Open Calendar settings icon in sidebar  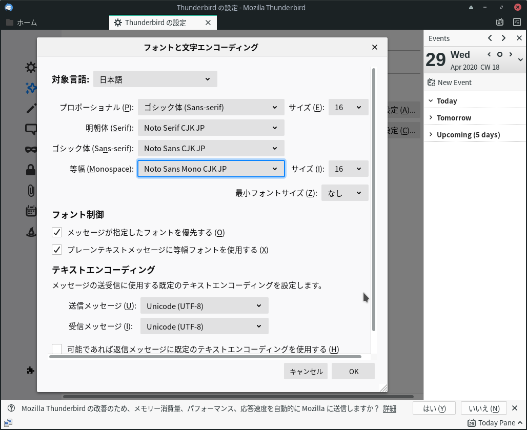[x=31, y=211]
